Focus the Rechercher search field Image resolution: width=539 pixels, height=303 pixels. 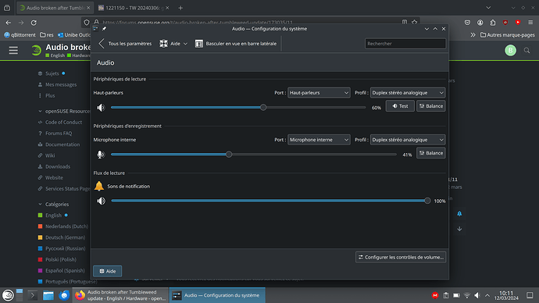[405, 44]
